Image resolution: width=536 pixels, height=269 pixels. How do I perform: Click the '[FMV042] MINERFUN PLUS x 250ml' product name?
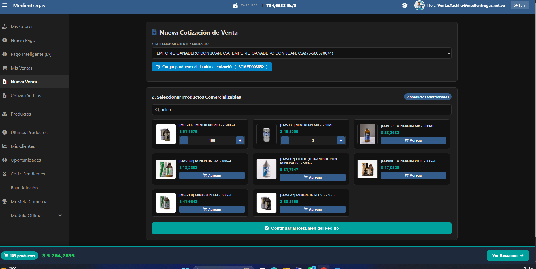(308, 195)
